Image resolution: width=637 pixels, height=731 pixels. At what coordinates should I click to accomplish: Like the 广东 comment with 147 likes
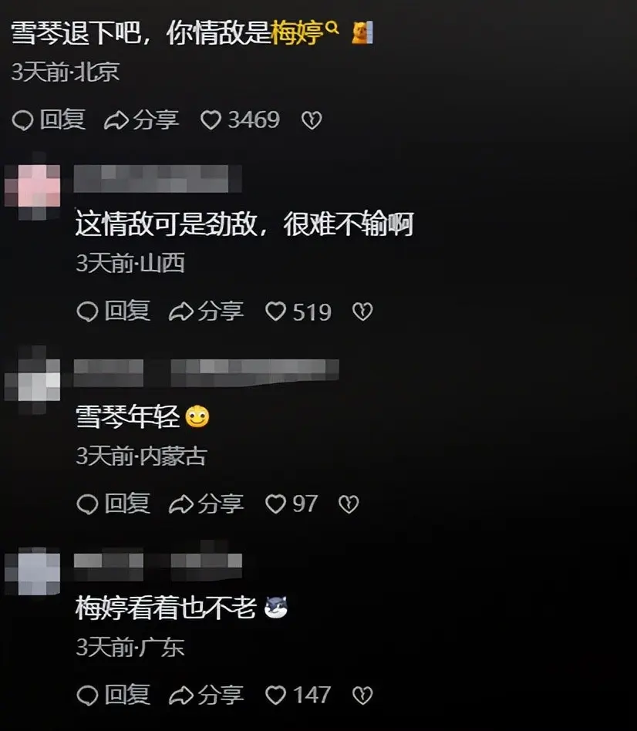298,695
